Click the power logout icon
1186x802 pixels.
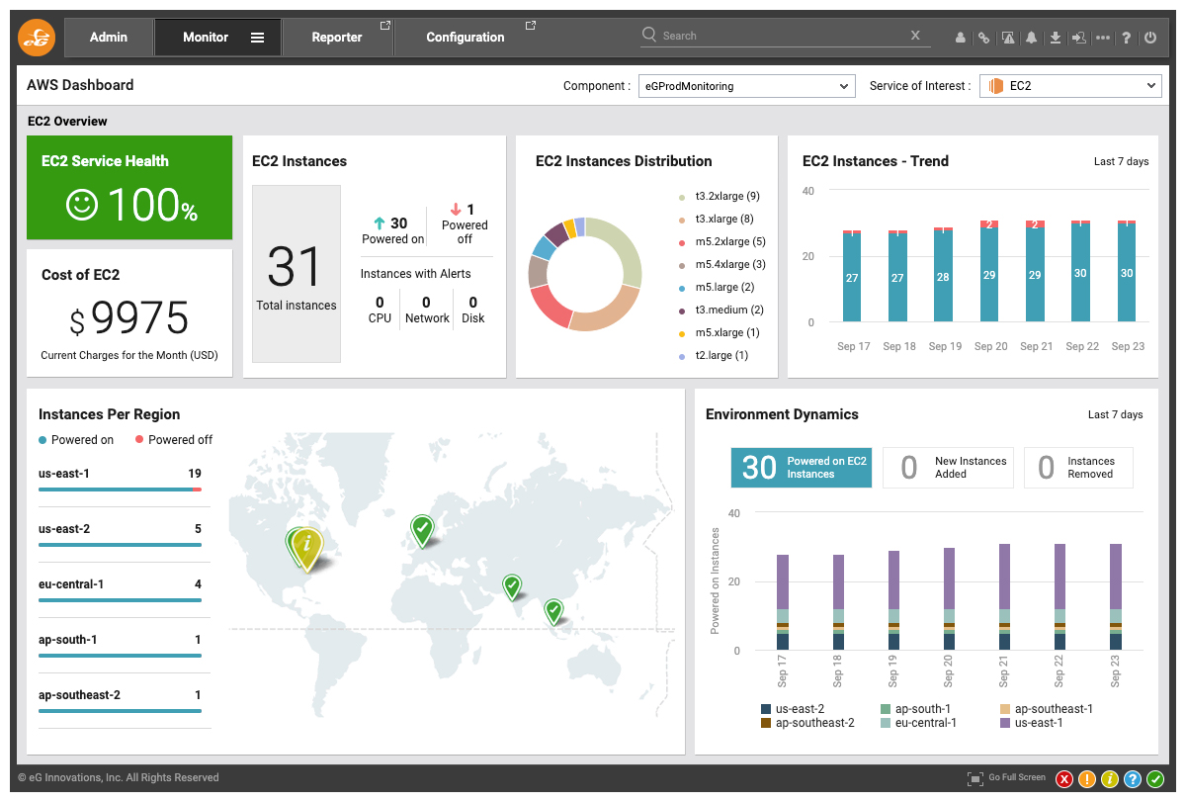[x=1149, y=38]
